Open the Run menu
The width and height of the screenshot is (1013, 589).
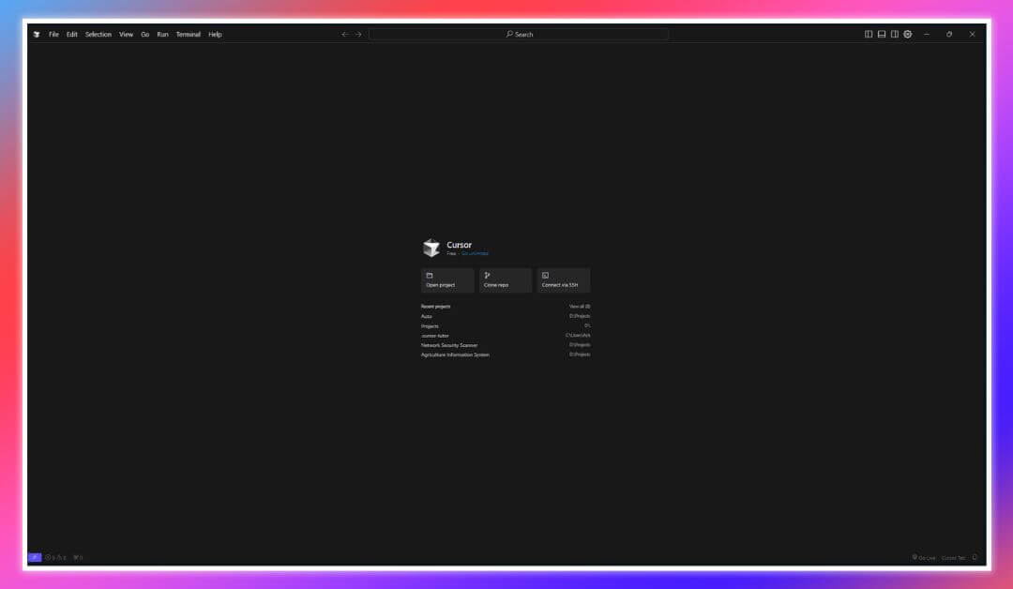pyautogui.click(x=162, y=34)
